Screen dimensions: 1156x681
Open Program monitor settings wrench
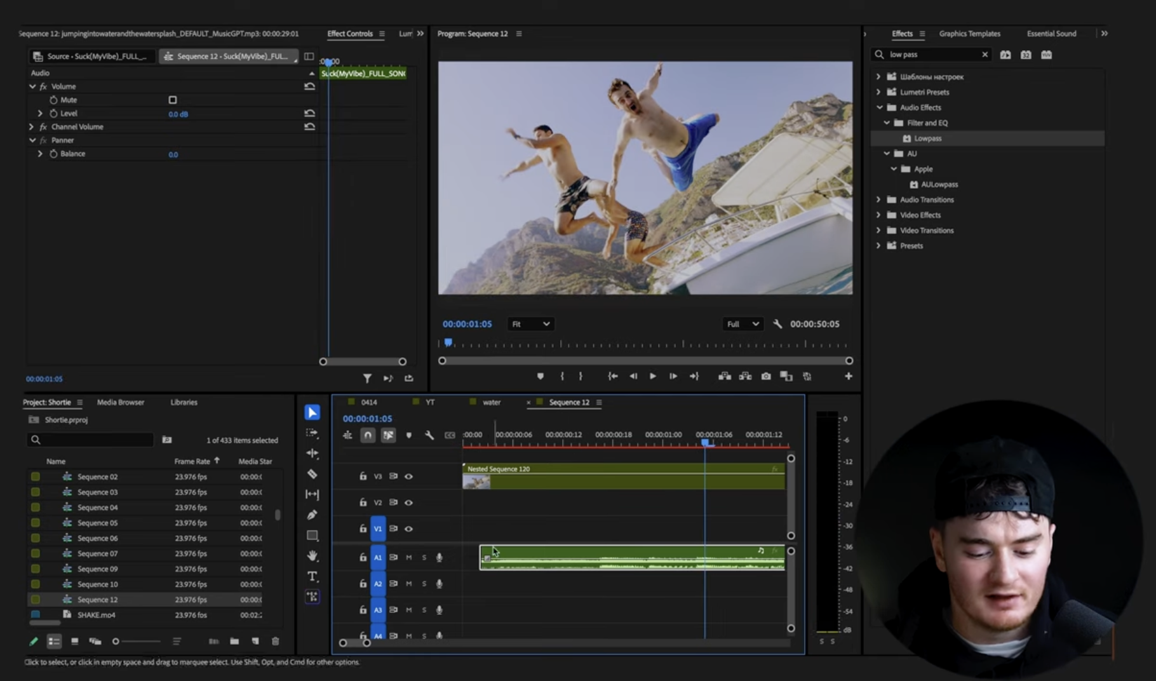777,324
